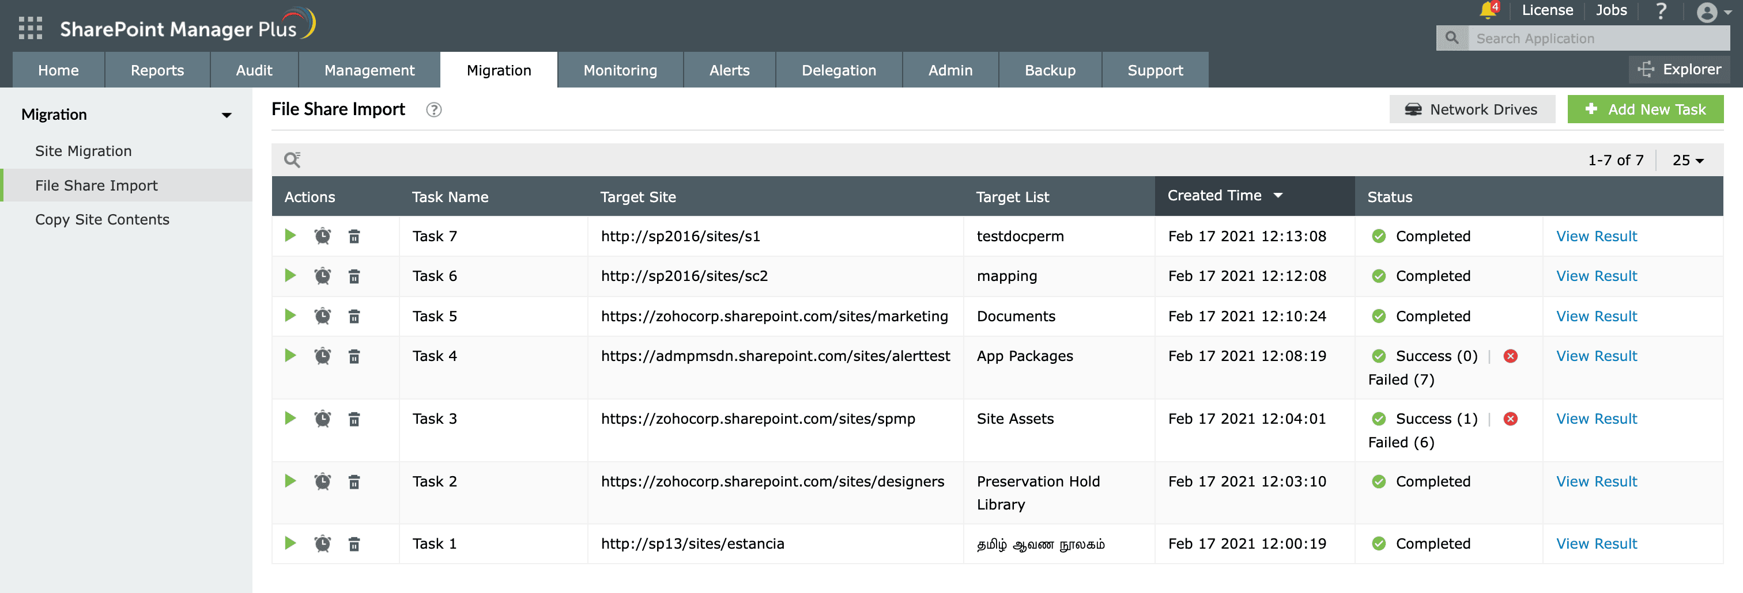Schedule Task 3 with the clock icon
This screenshot has height=593, width=1743.
click(323, 419)
